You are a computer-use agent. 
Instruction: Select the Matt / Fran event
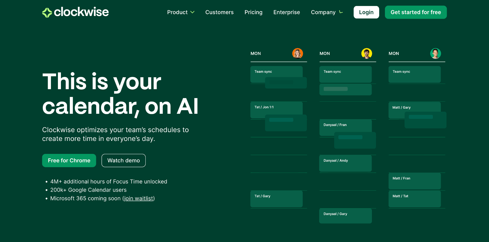click(x=414, y=181)
